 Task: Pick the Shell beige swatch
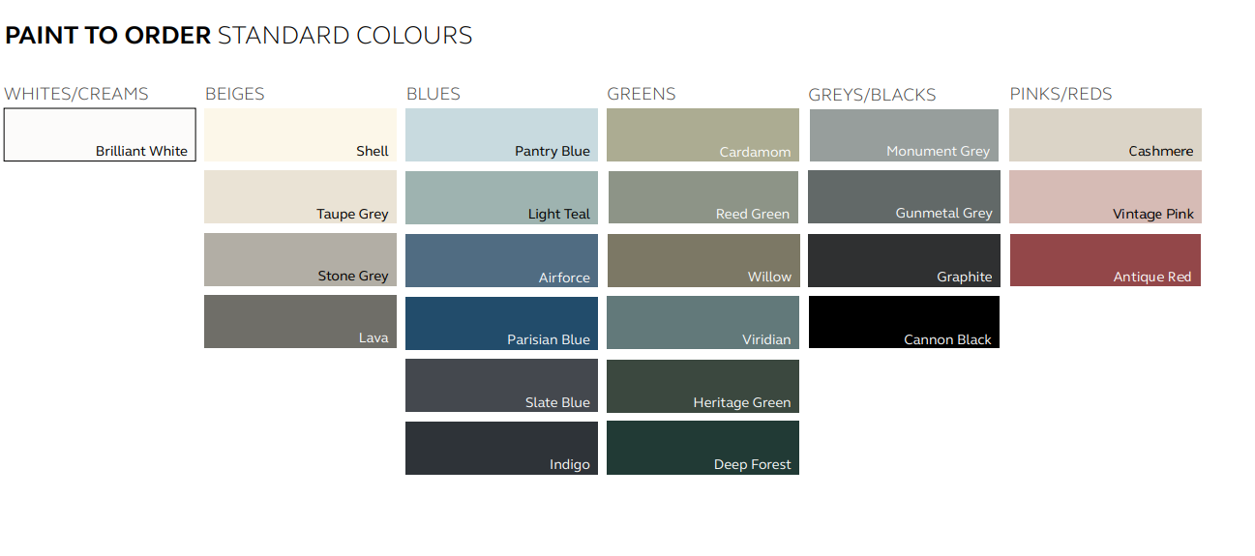(x=300, y=134)
